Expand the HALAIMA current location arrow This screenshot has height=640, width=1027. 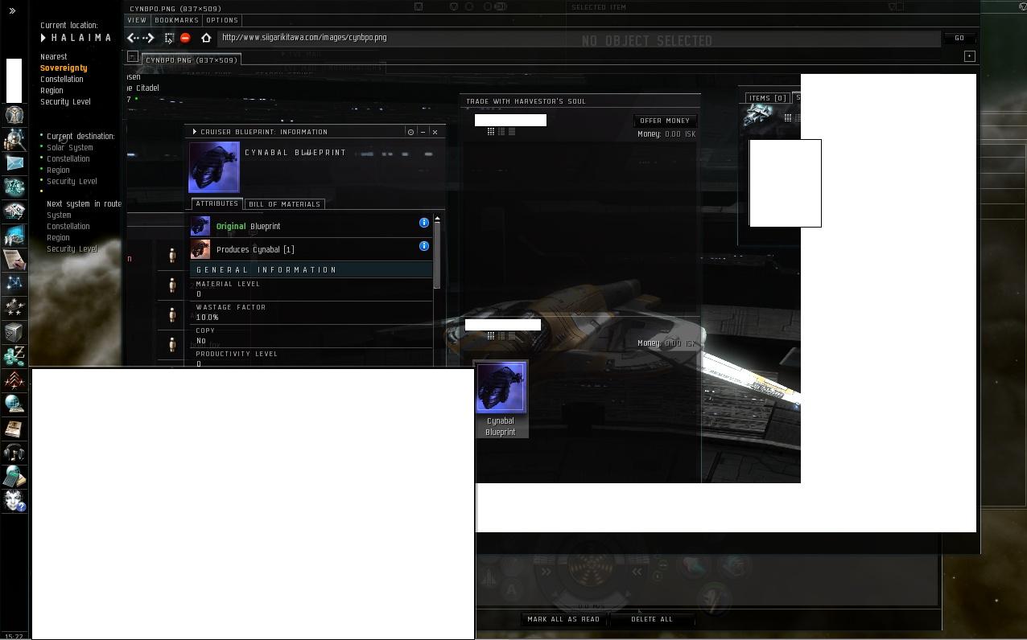(43, 38)
